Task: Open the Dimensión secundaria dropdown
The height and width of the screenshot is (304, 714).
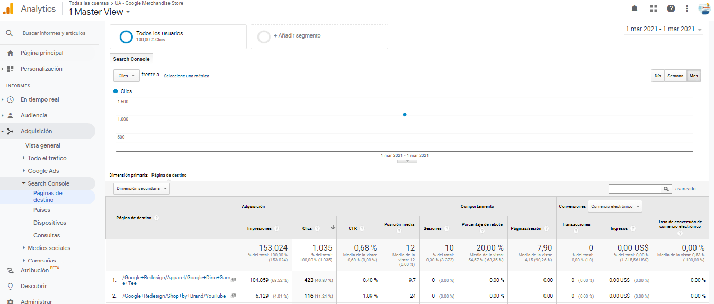Action: tap(141, 188)
